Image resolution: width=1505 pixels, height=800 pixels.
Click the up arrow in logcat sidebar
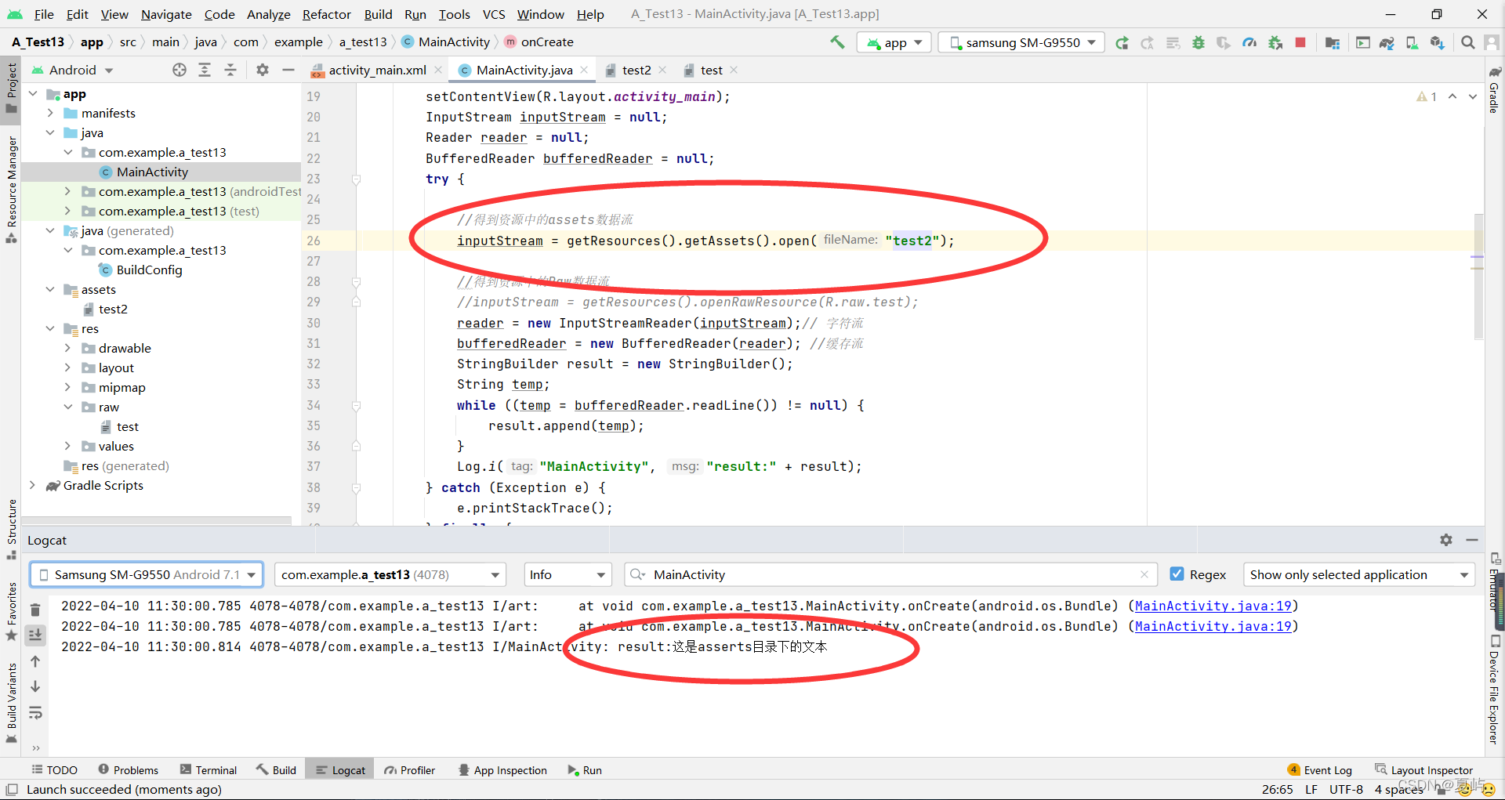tap(35, 661)
